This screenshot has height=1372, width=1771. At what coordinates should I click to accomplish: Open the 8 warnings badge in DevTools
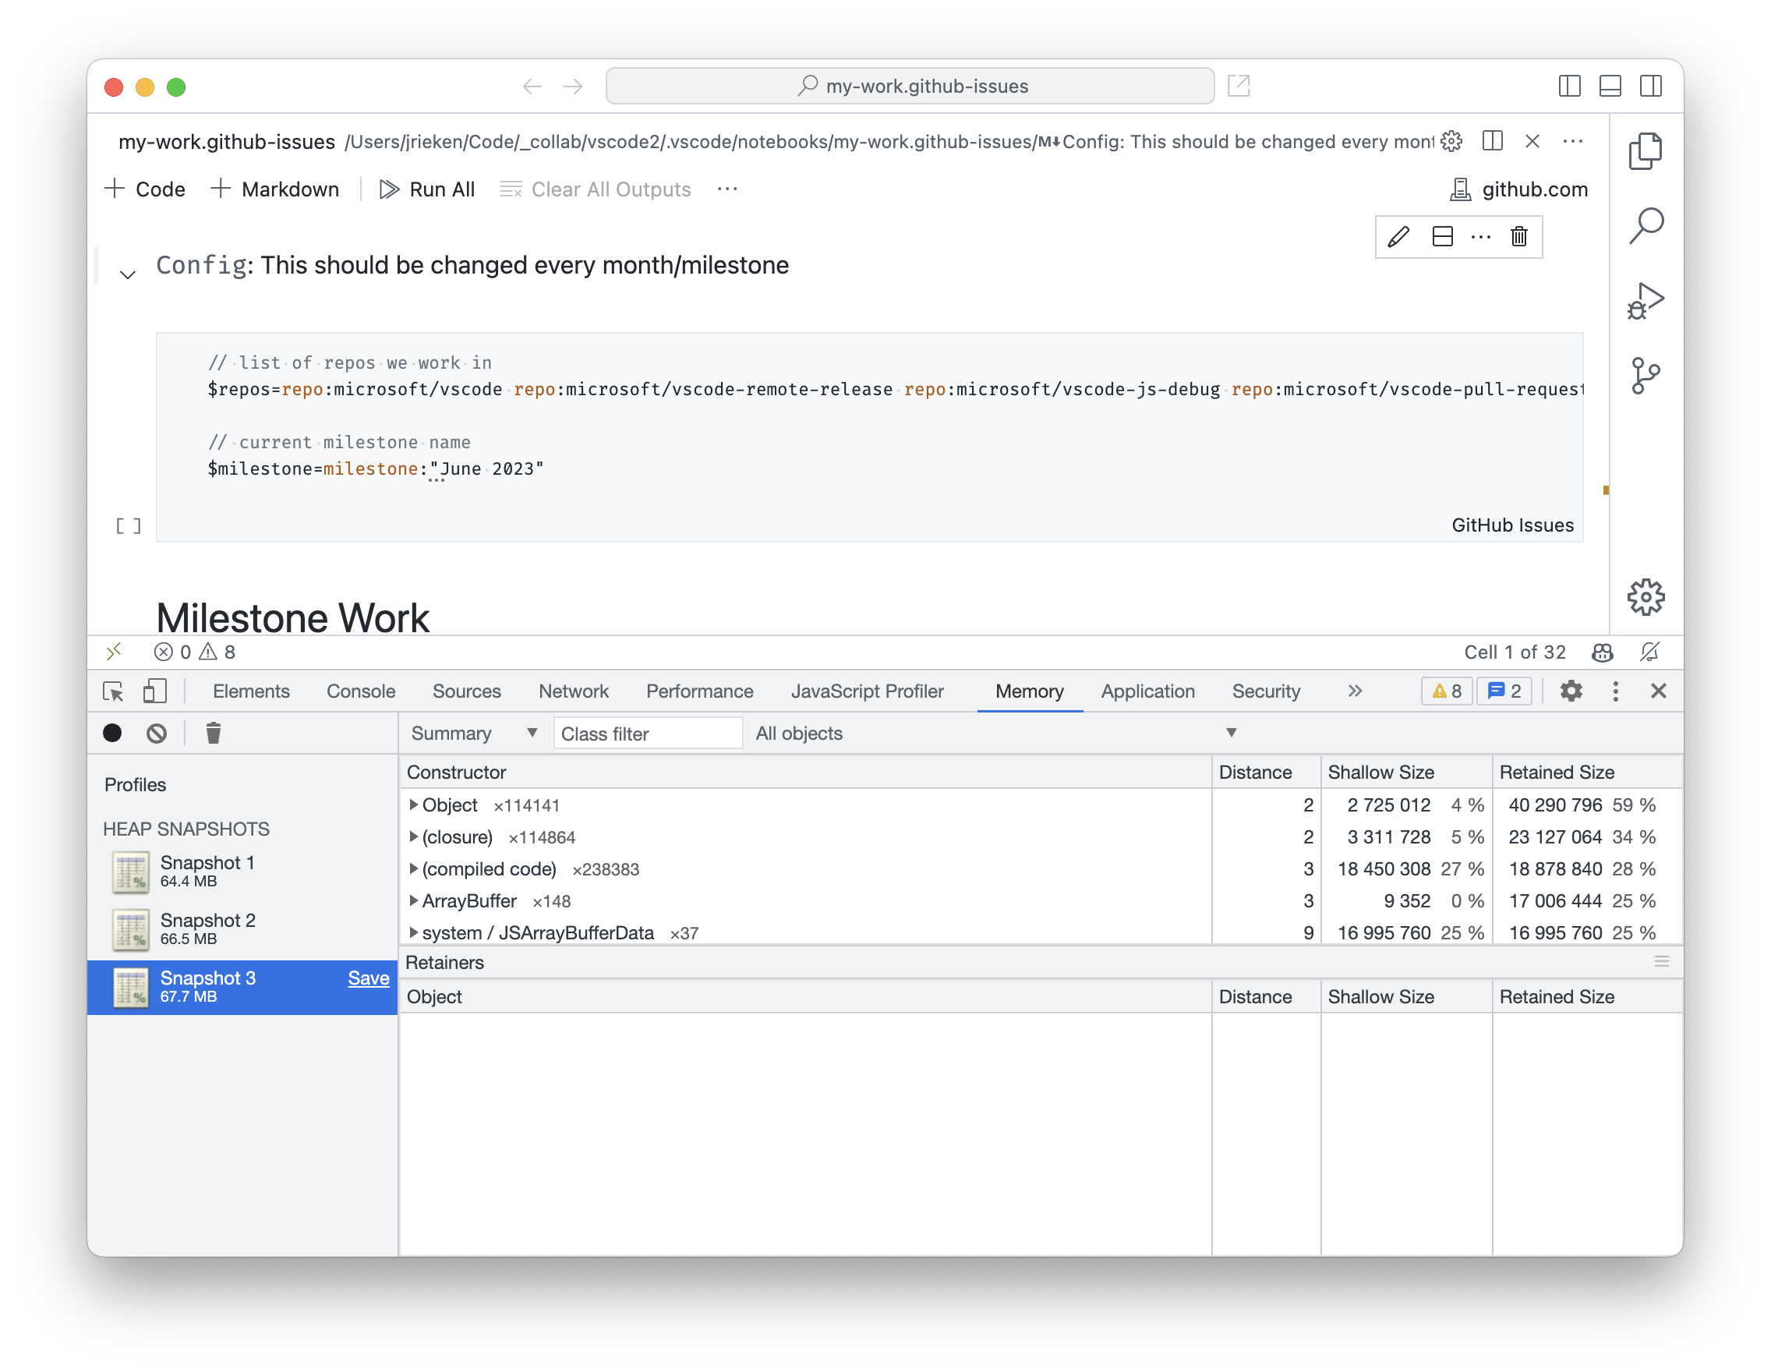click(x=1447, y=691)
